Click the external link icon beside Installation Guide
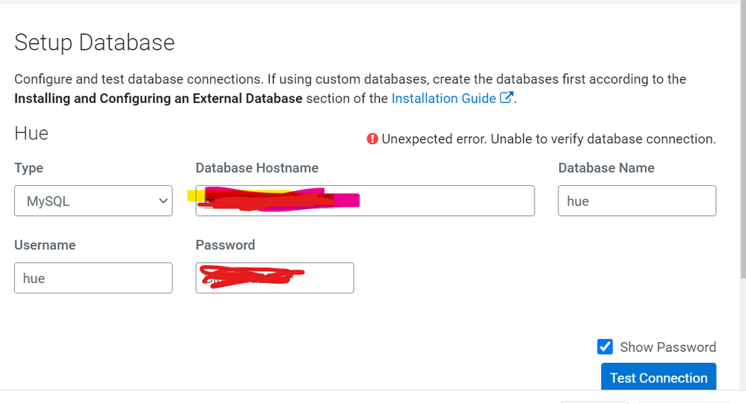The image size is (746, 404). (x=506, y=97)
